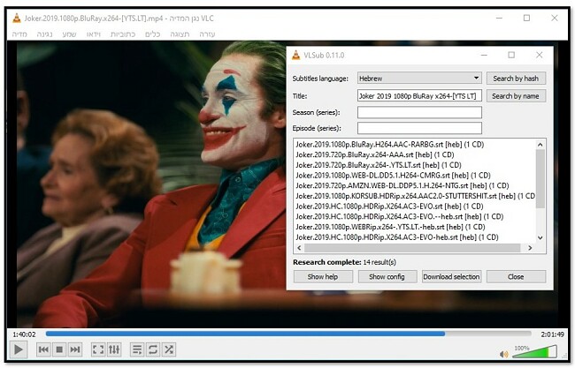This screenshot has width=575, height=368.
Task: Open the עזרה (Help) menu
Action: 207,34
